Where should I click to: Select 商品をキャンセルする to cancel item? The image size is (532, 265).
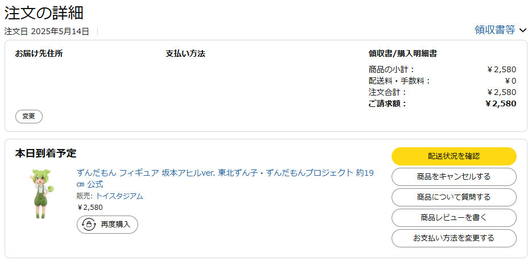click(x=454, y=176)
